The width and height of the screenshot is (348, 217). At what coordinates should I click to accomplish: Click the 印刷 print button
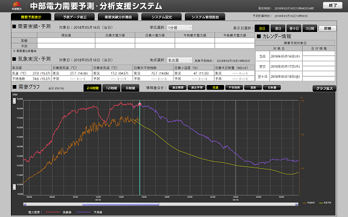coord(327,28)
